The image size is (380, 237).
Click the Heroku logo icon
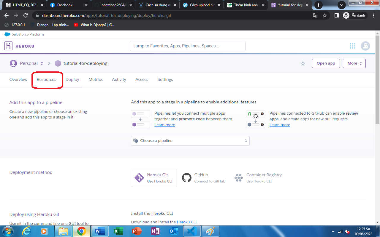(x=8, y=46)
